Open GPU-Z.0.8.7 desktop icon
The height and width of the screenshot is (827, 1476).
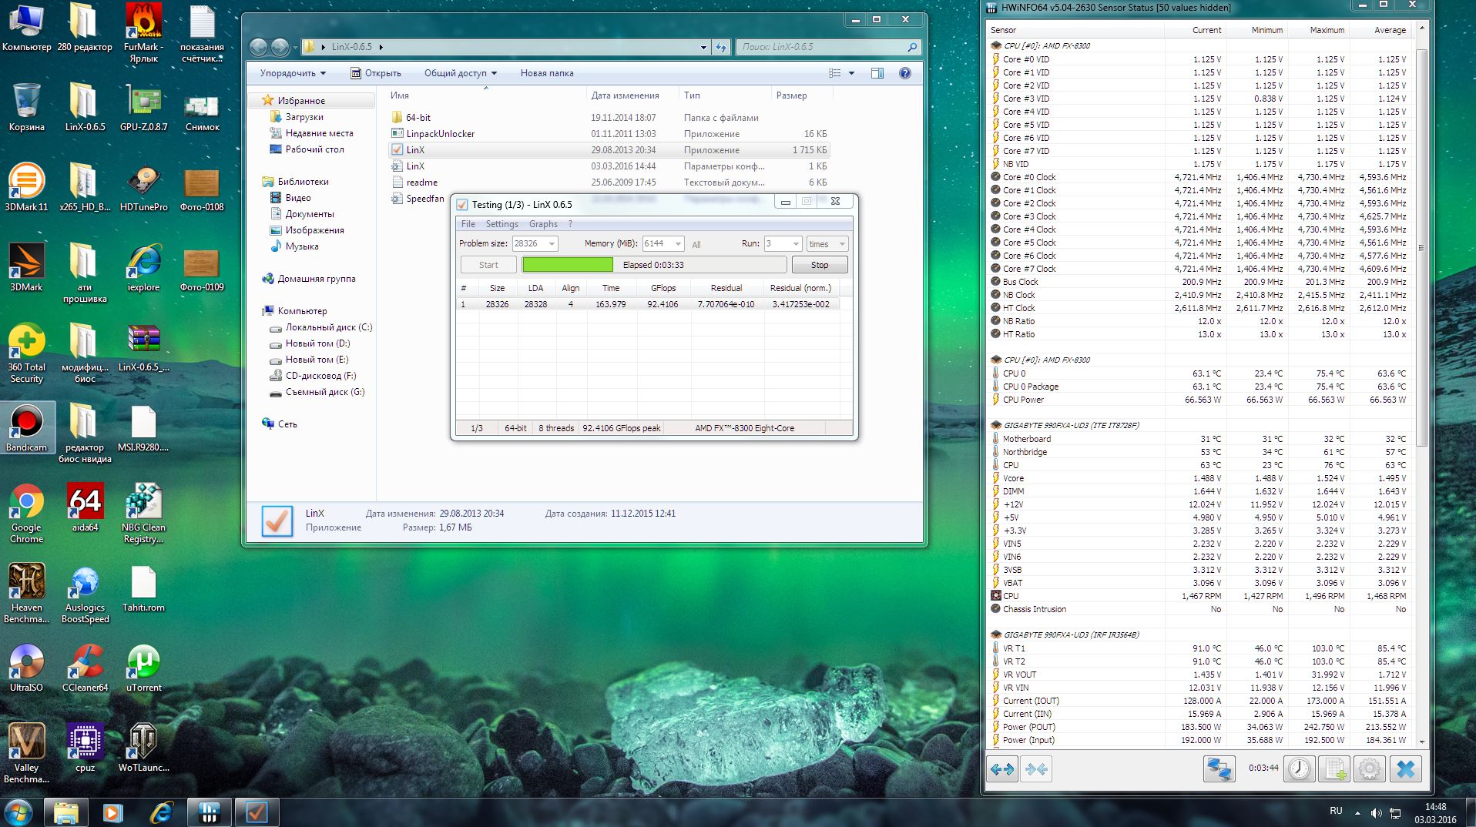[x=143, y=108]
